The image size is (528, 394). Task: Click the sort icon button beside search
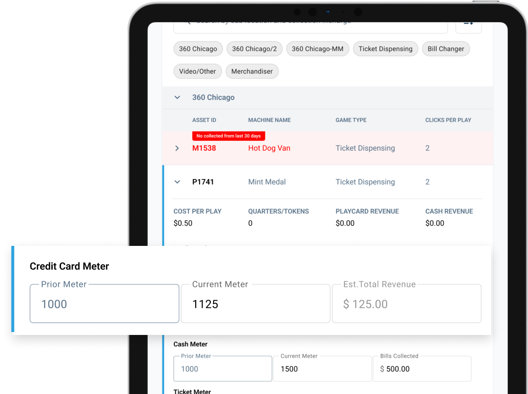coord(468,25)
